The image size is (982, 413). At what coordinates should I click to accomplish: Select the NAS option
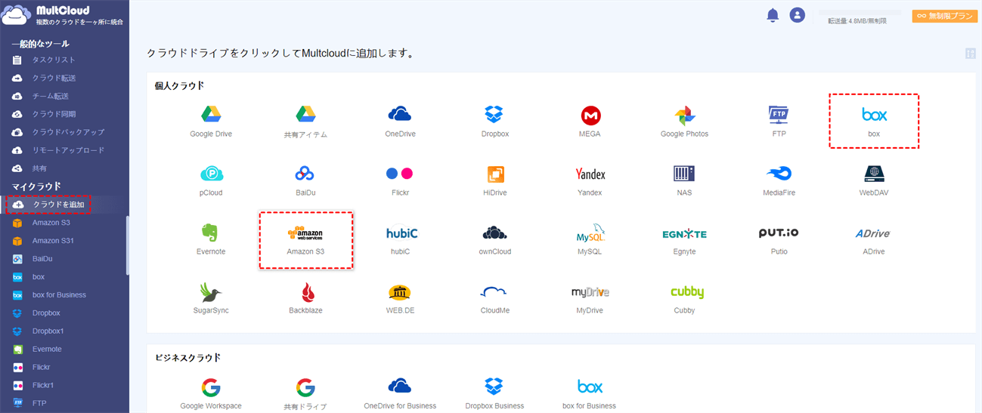tap(684, 180)
